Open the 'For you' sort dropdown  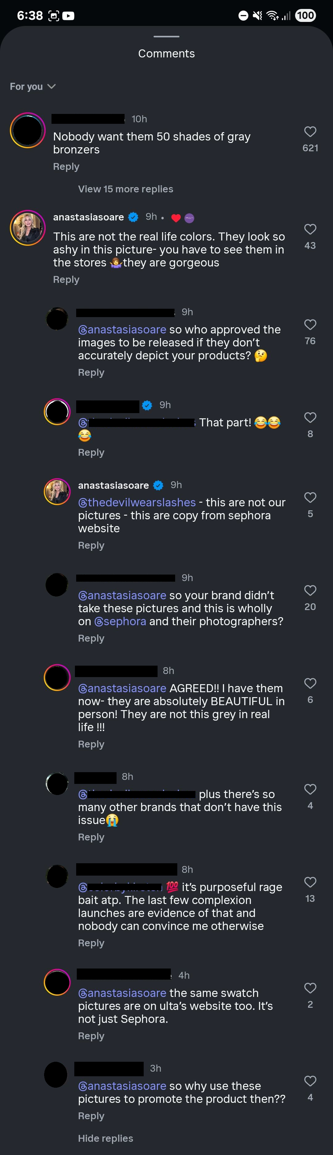click(33, 86)
